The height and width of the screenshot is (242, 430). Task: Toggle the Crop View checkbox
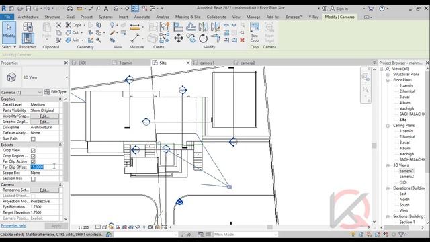(33, 151)
